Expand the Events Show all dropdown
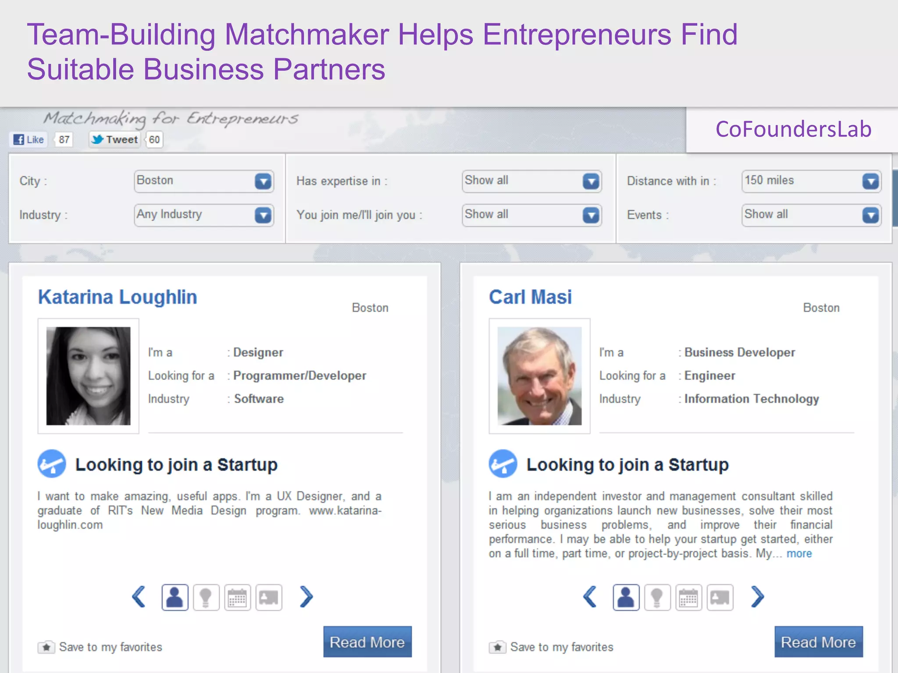Screen dimensions: 898x673 811,215
